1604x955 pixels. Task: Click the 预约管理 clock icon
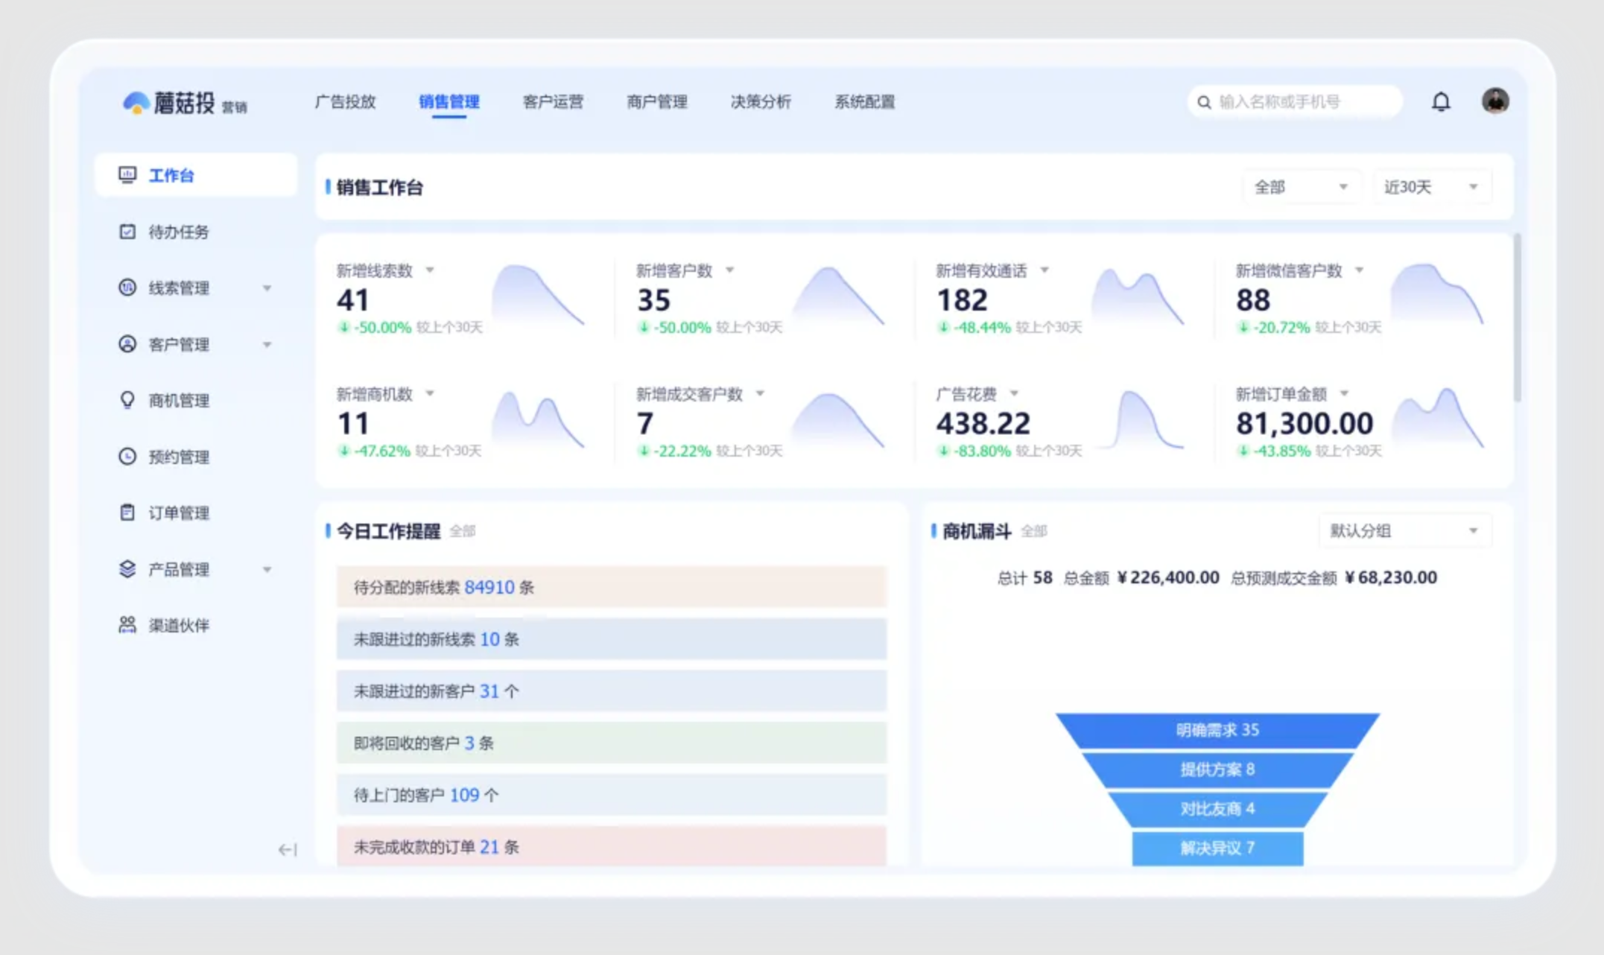pos(127,456)
